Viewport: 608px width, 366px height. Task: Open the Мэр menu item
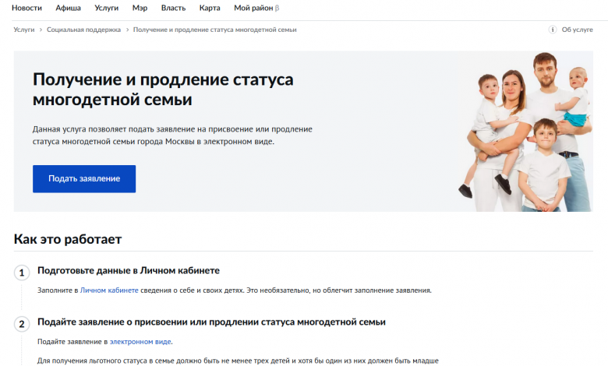(x=140, y=8)
